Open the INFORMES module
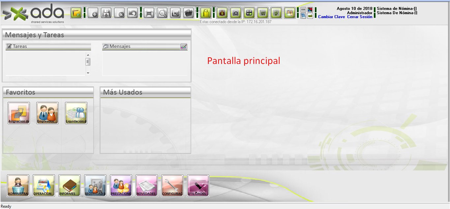The width and height of the screenshot is (450, 209). click(x=70, y=186)
